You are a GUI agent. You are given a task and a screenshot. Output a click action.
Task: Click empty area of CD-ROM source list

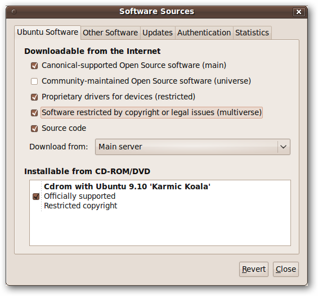[160, 229]
